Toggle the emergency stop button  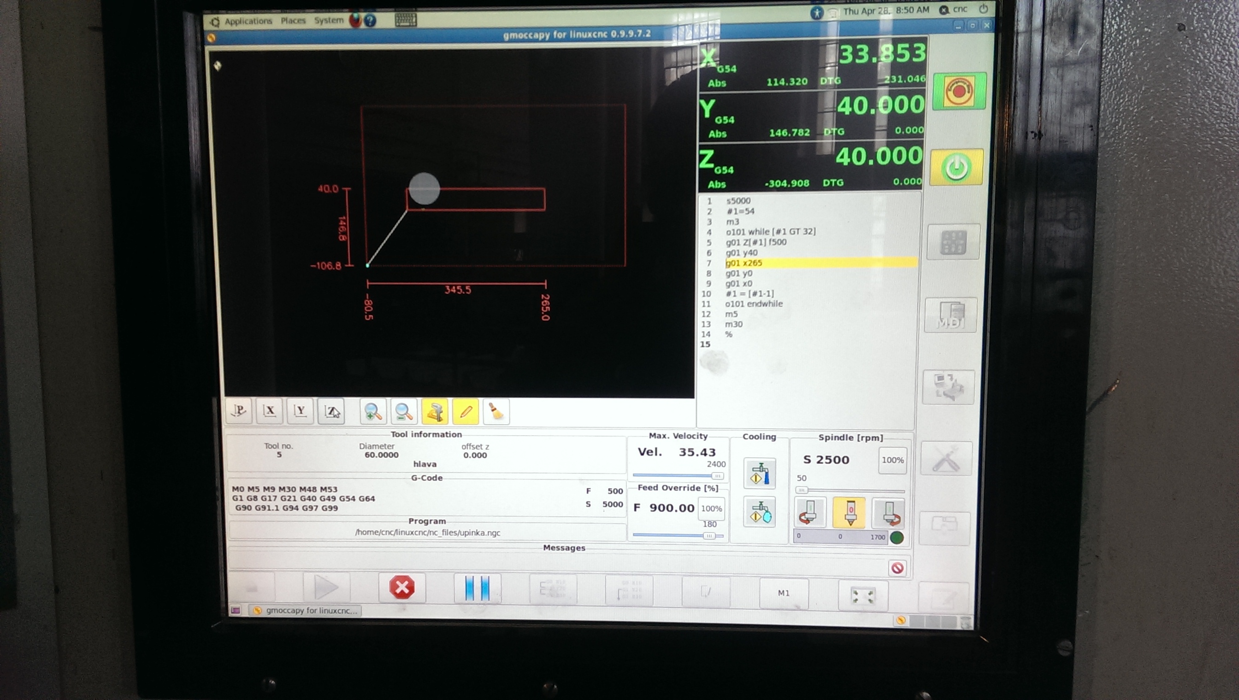(959, 91)
